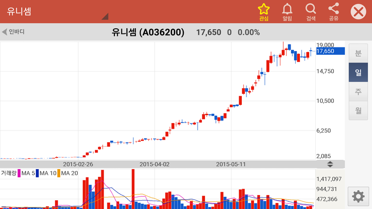
Task: Select the 일 daily chart tab
Action: click(358, 72)
